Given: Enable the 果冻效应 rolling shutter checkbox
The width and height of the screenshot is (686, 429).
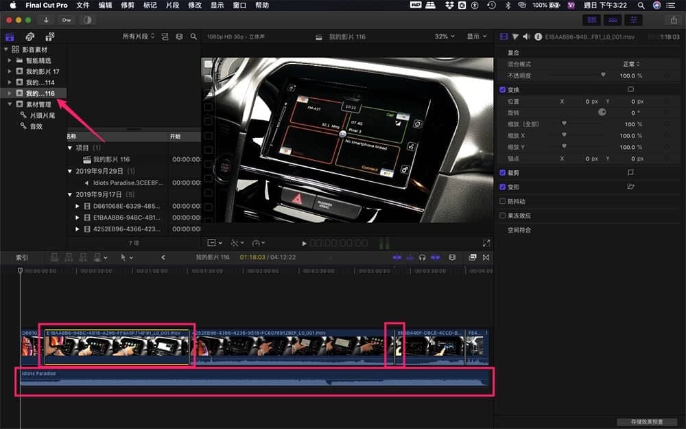Looking at the screenshot, I should pyautogui.click(x=502, y=216).
